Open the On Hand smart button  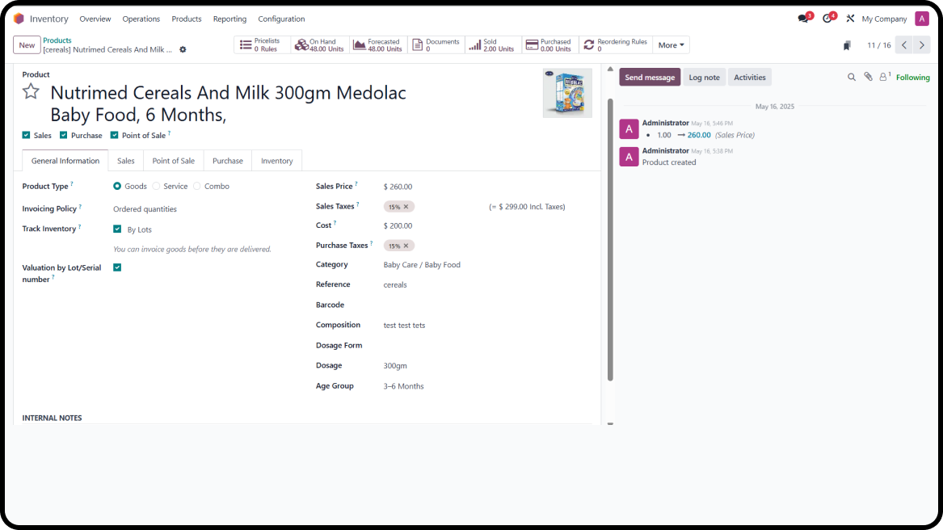click(319, 44)
